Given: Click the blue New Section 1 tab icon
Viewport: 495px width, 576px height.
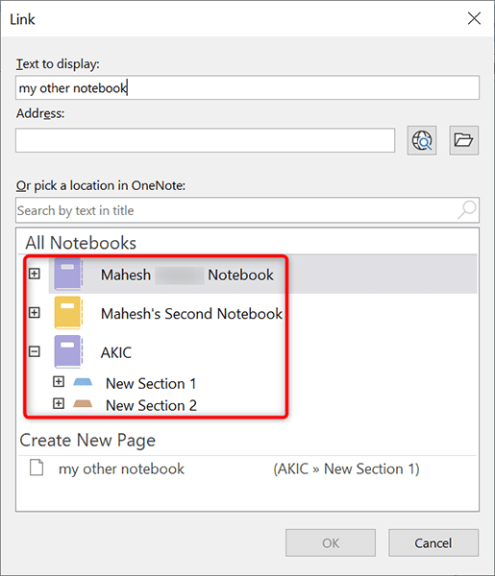Looking at the screenshot, I should coord(83,382).
